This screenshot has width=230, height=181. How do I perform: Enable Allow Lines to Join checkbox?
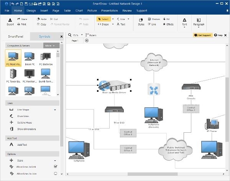(x=56, y=173)
